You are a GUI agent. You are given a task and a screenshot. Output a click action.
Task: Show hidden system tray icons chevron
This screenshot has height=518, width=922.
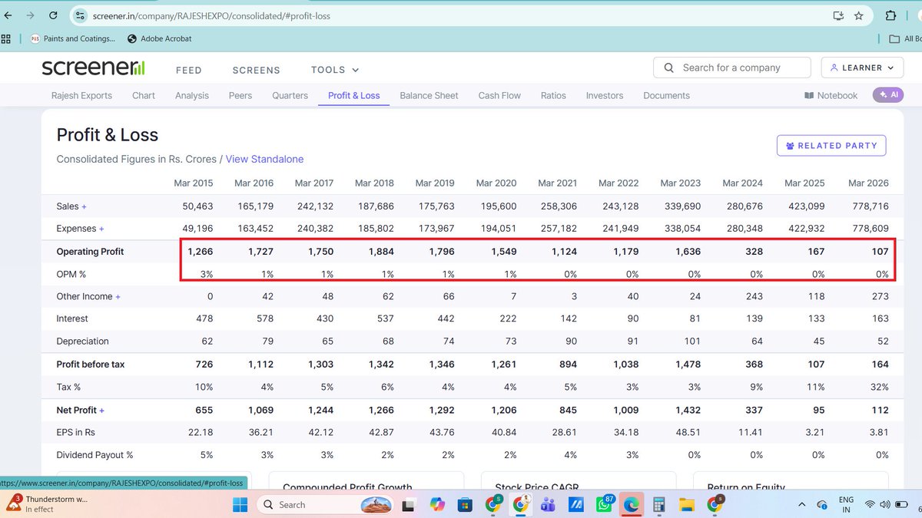coord(801,504)
